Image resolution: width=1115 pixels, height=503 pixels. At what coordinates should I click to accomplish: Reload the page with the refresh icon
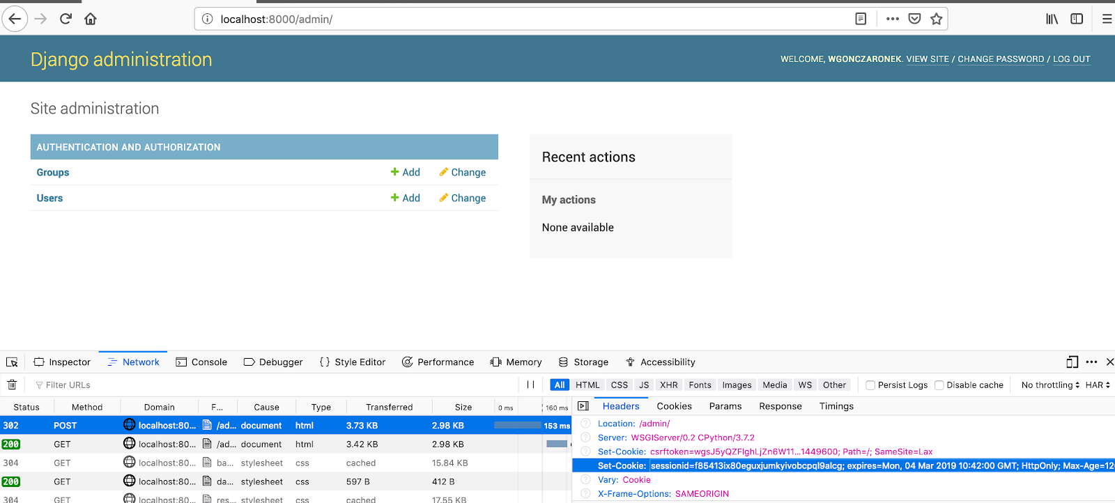pyautogui.click(x=66, y=19)
